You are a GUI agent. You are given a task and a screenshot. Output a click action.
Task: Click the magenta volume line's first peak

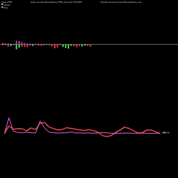pyautogui.click(x=9, y=118)
